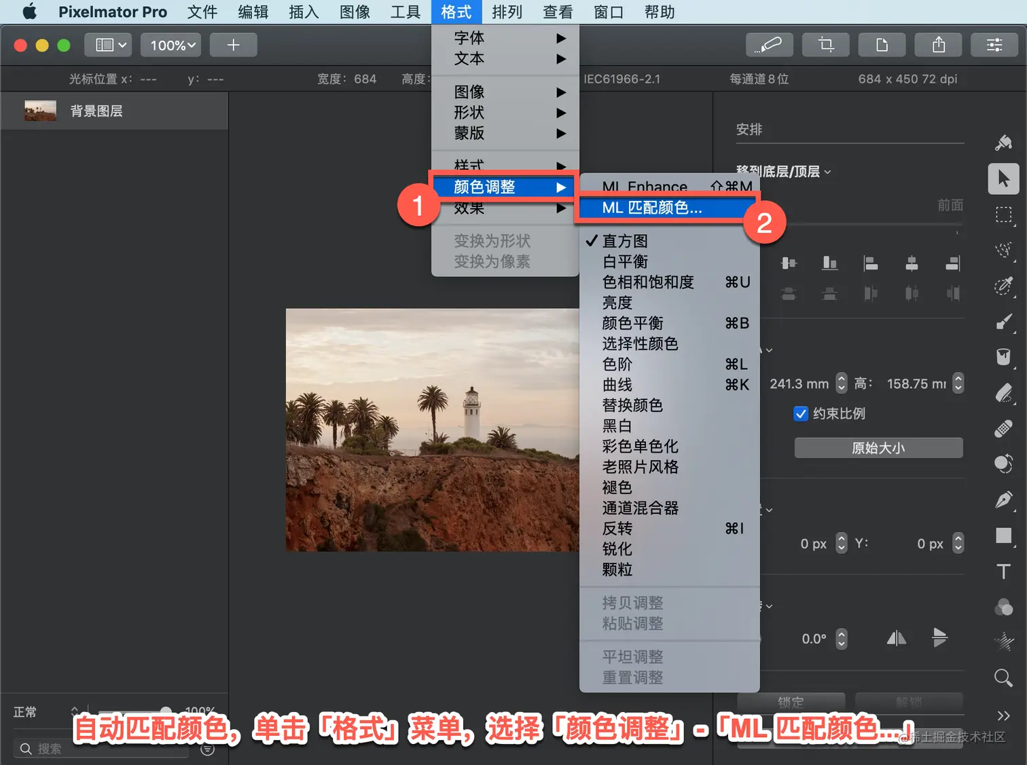Viewport: 1027px width, 765px height.
Task: Choose 色相和饱和度 adjustment
Action: pos(669,282)
